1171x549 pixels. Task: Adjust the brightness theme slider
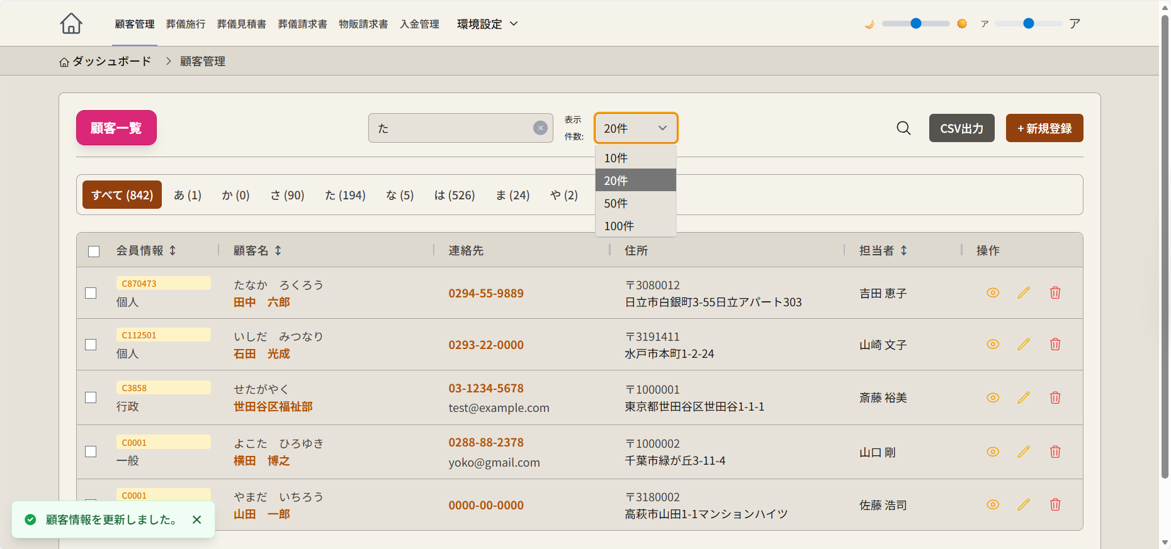[x=916, y=23]
